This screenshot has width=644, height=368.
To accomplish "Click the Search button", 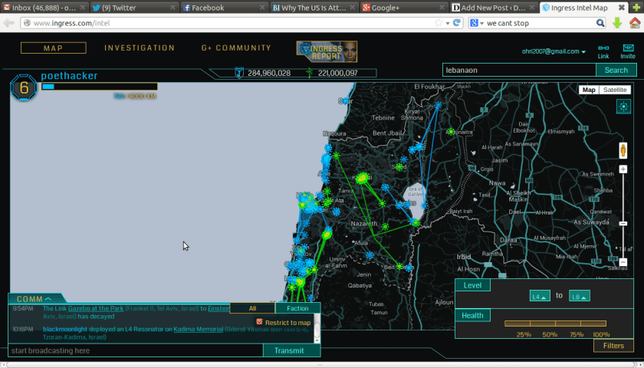I will [x=616, y=70].
